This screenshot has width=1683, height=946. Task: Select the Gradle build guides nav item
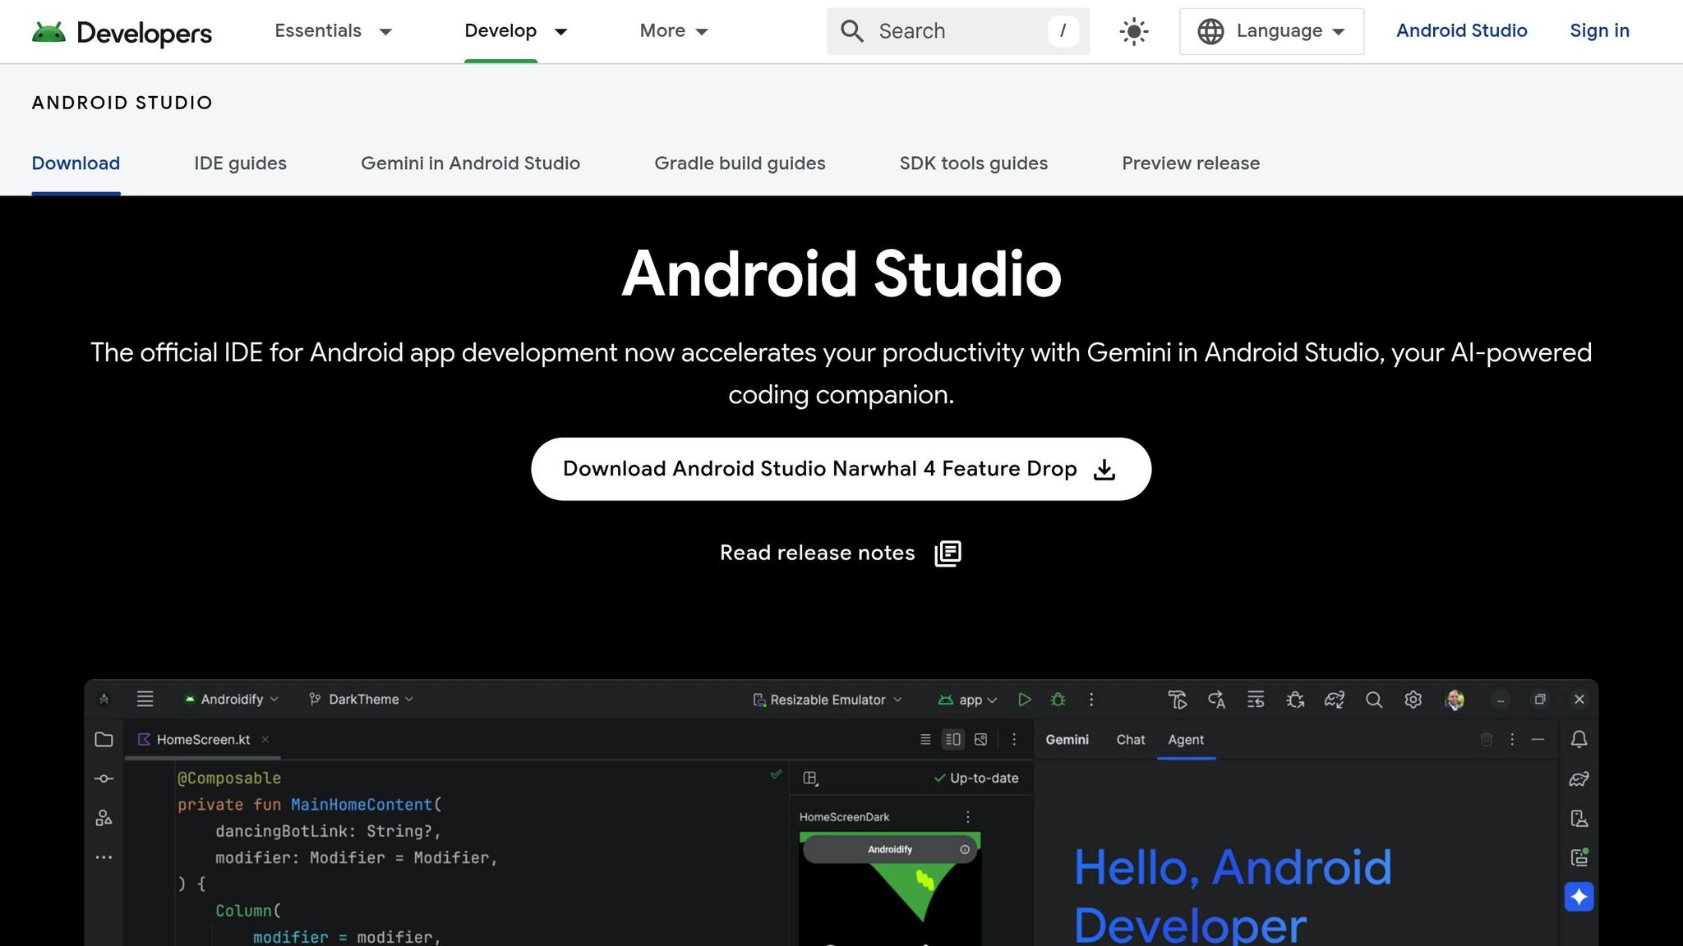(x=739, y=163)
